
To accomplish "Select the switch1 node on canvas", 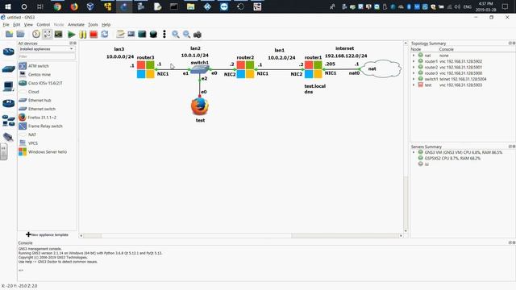I will (200, 69).
